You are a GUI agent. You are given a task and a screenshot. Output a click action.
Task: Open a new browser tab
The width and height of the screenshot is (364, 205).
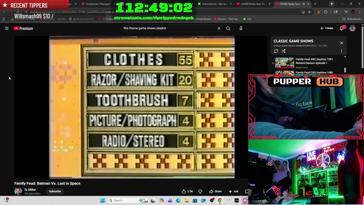click(x=315, y=4)
